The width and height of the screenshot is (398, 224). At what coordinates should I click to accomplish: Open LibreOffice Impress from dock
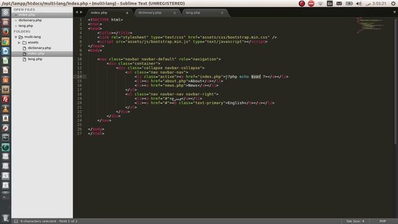pos(6,70)
